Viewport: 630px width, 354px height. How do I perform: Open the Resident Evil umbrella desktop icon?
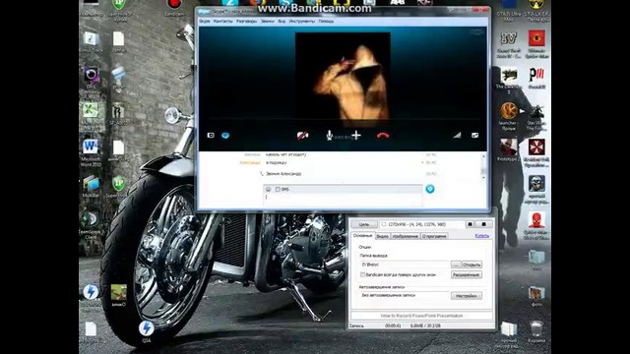(536, 152)
